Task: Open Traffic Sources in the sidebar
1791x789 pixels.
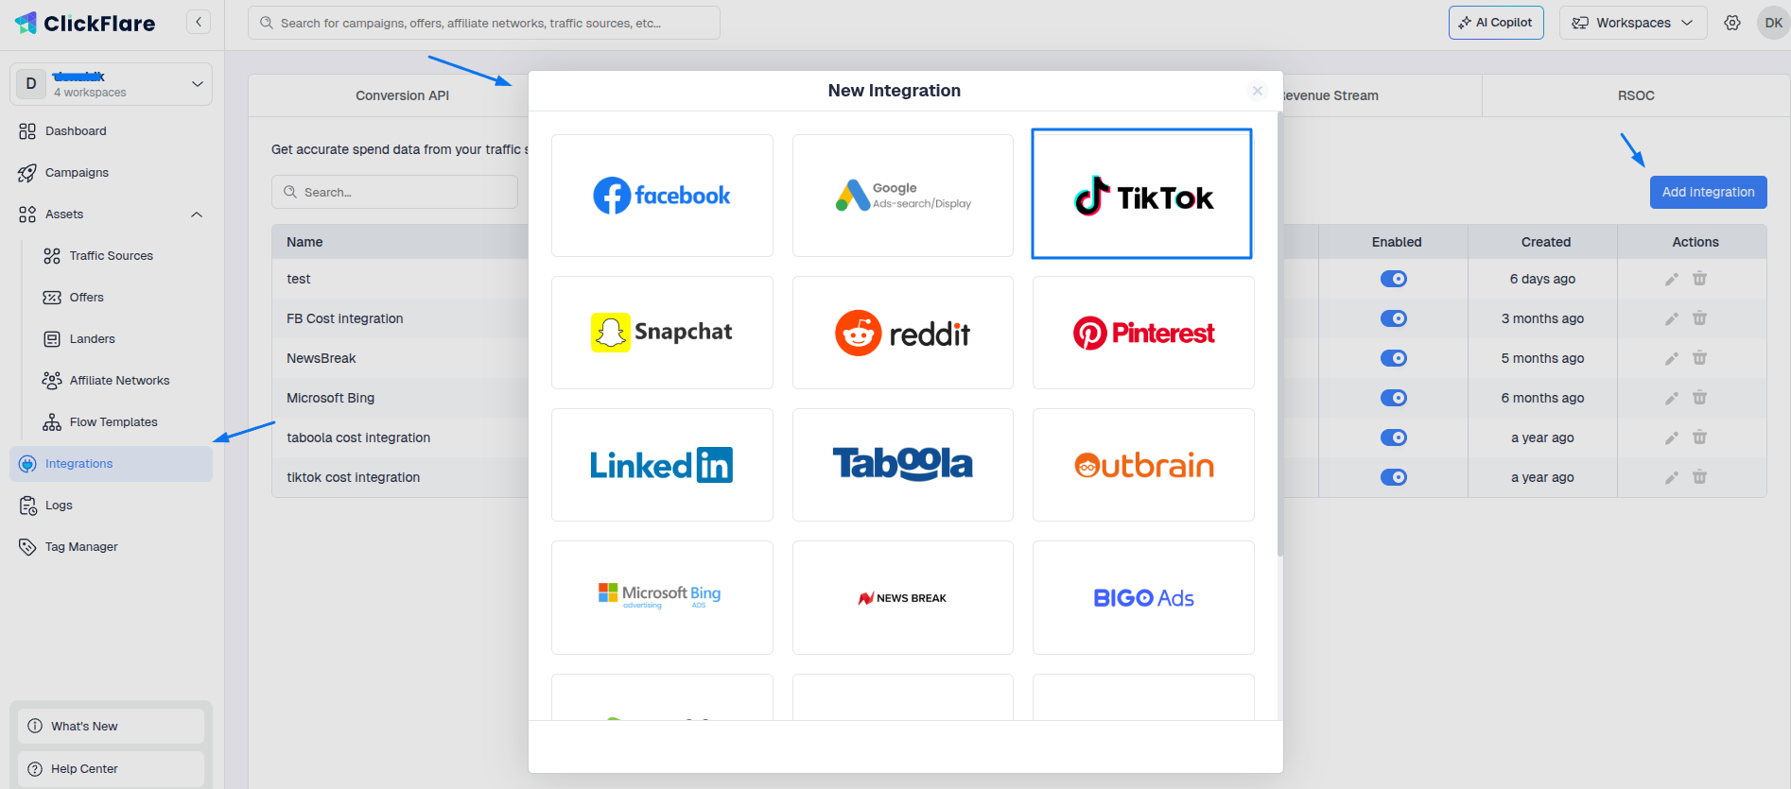Action: (x=111, y=256)
